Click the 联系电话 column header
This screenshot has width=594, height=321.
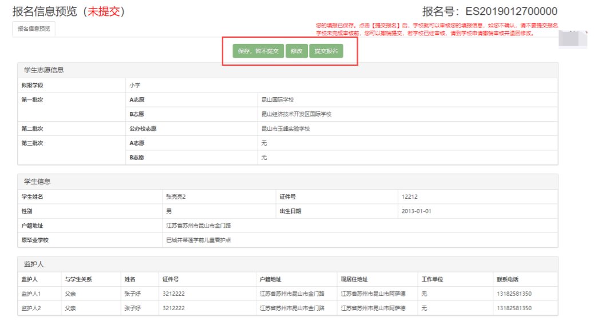point(508,279)
